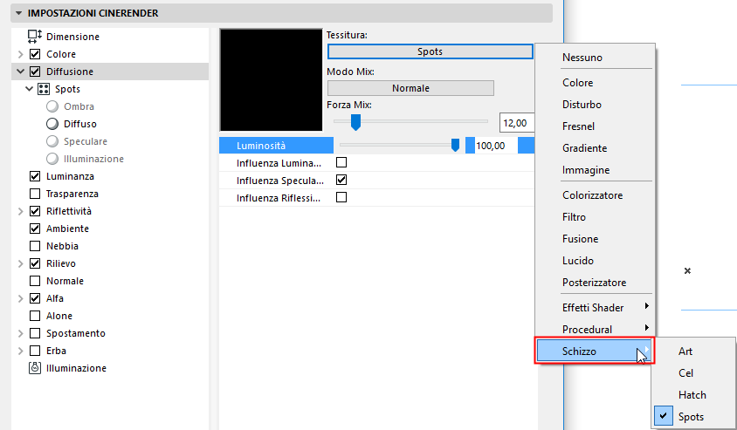Enable the Erba channel checkbox
Screen dimensions: 737x430
point(35,351)
